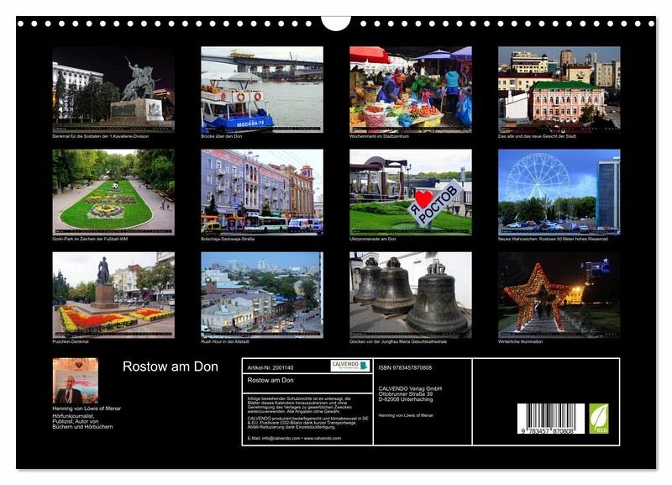Viewport: 672px width, 485px height.
Task: Click 'Artikel-Nr. 2001140' text
Action: (270, 368)
